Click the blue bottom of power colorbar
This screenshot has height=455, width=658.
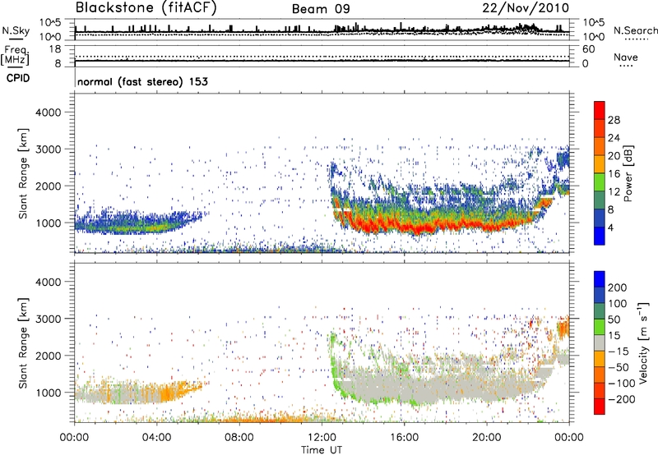(x=600, y=236)
